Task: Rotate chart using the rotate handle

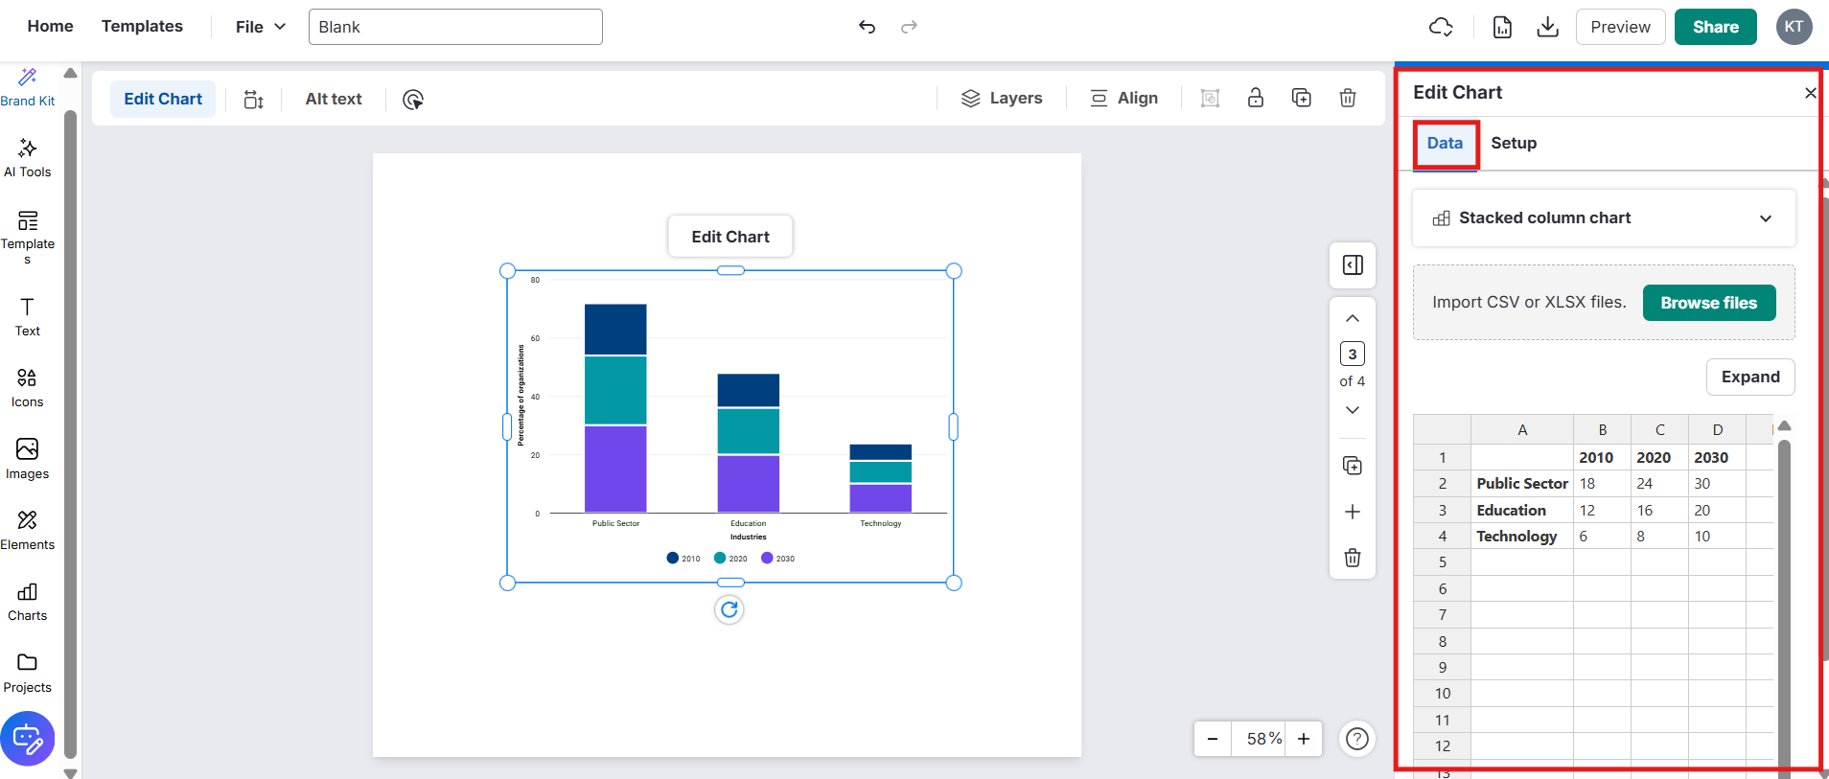Action: point(729,609)
